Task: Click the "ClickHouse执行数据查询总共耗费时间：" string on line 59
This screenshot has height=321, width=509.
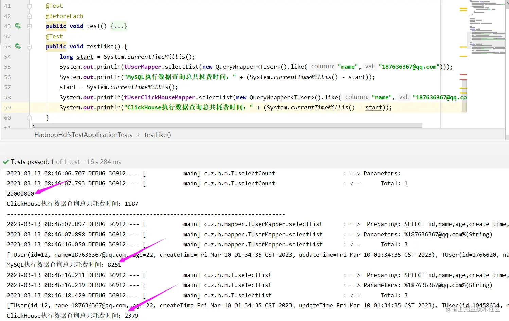Action: (x=189, y=107)
